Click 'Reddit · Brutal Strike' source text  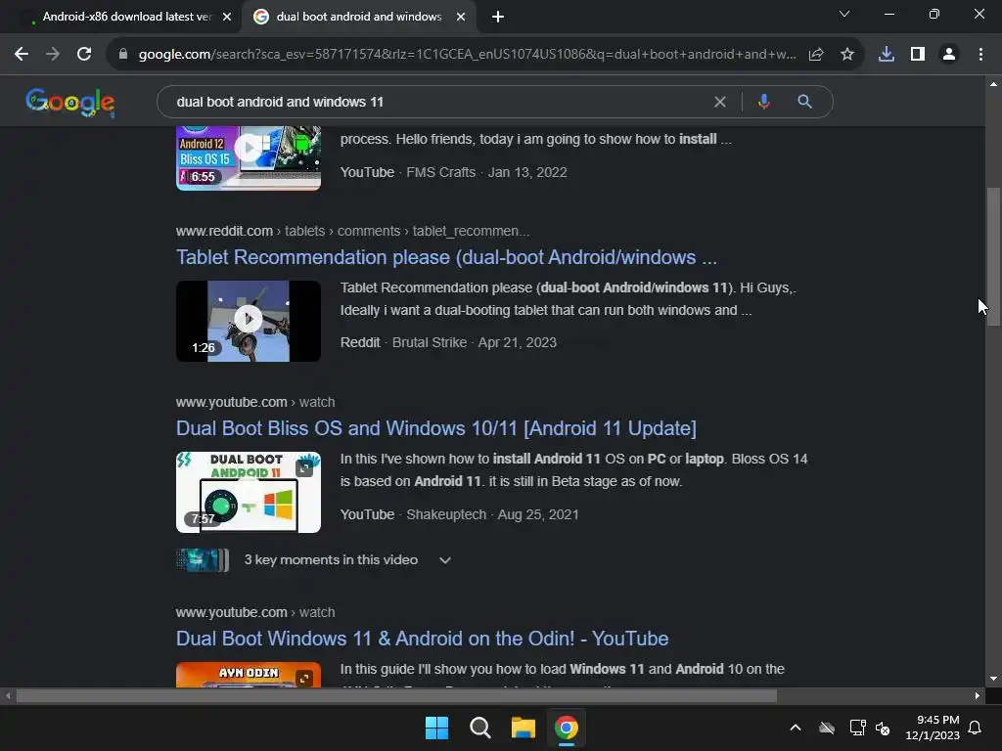pyautogui.click(x=403, y=343)
